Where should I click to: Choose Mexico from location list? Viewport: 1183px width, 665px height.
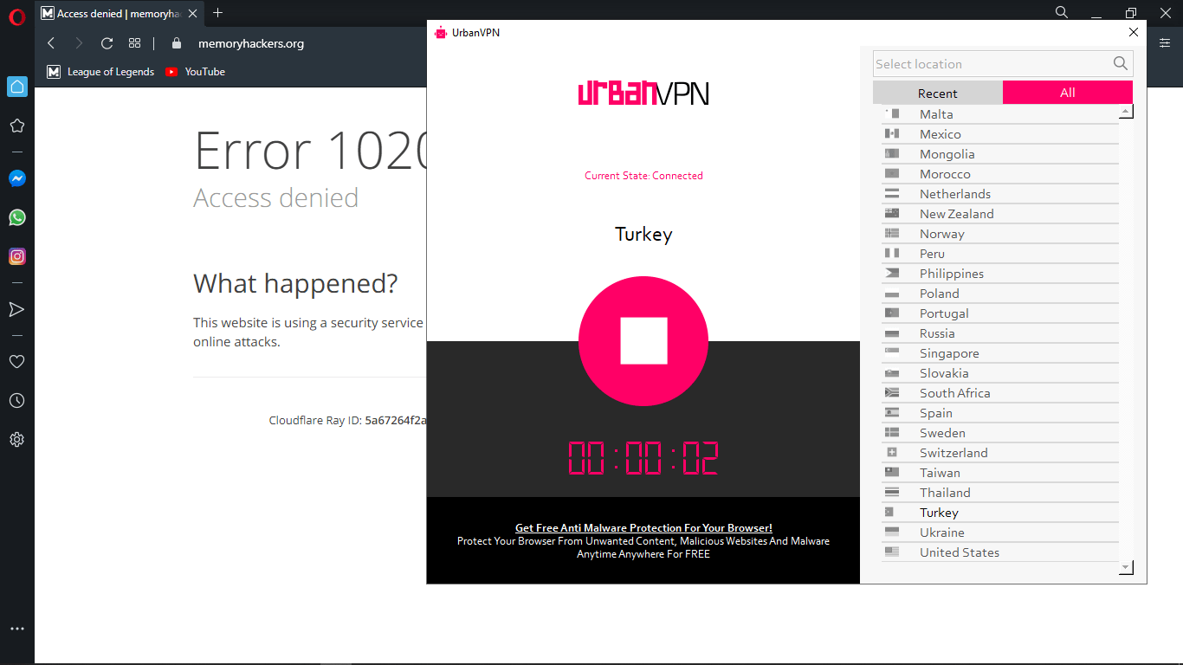1000,134
